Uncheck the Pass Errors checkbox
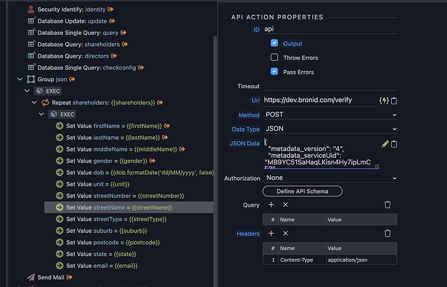The width and height of the screenshot is (447, 287). [x=274, y=71]
